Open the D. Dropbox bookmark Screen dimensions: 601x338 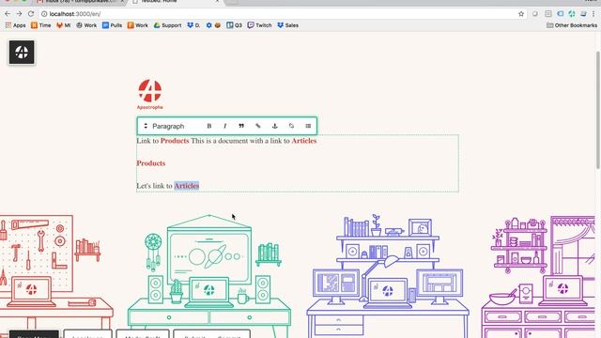(x=193, y=25)
